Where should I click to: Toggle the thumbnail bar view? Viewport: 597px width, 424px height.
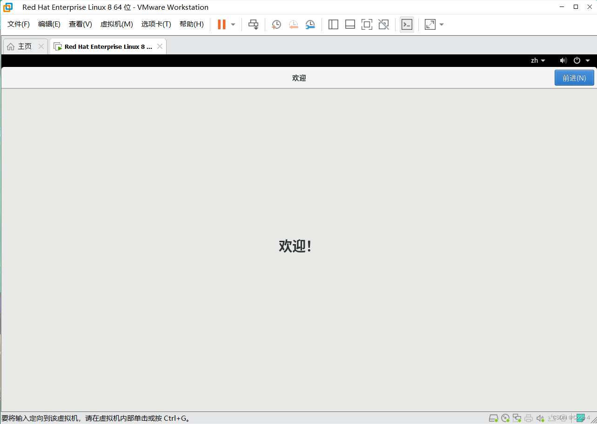(350, 24)
